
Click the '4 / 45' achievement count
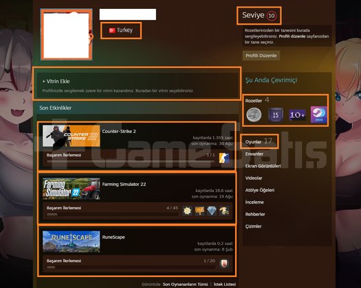pos(172,208)
